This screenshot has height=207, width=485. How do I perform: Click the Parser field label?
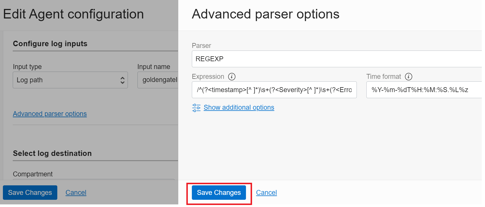coord(201,46)
